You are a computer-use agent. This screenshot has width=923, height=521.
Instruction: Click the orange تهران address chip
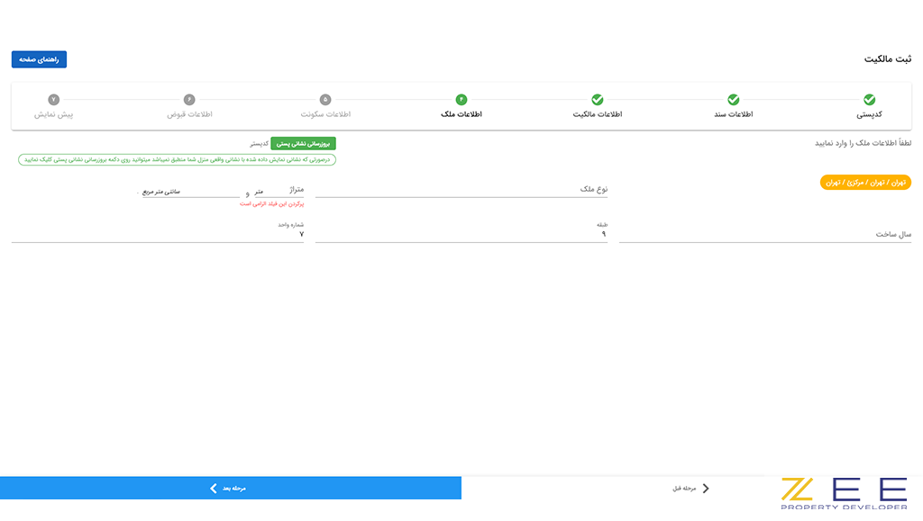point(865,182)
